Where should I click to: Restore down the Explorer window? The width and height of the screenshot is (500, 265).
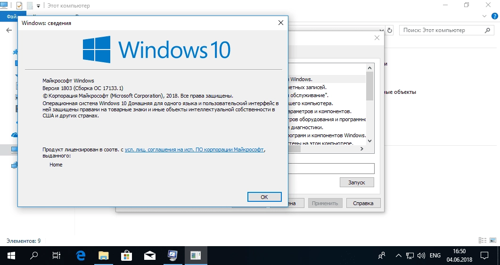coord(467,5)
